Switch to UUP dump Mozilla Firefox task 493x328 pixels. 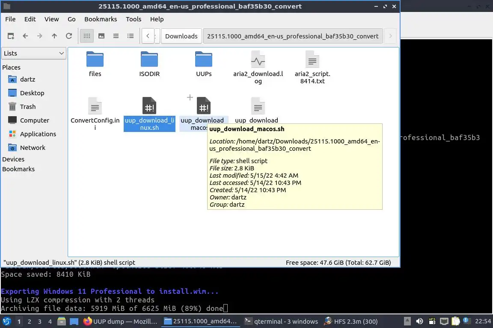(x=120, y=321)
